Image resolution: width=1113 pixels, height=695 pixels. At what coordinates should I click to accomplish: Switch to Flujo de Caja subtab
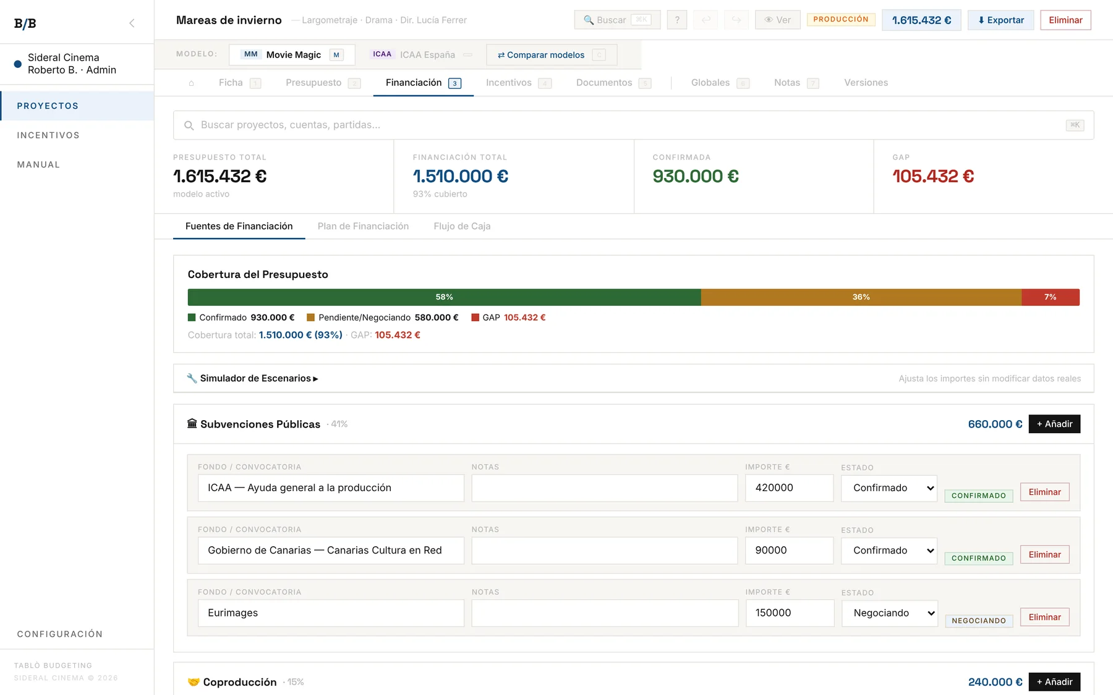(462, 226)
